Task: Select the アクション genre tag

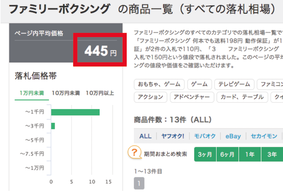Action: 151,97
